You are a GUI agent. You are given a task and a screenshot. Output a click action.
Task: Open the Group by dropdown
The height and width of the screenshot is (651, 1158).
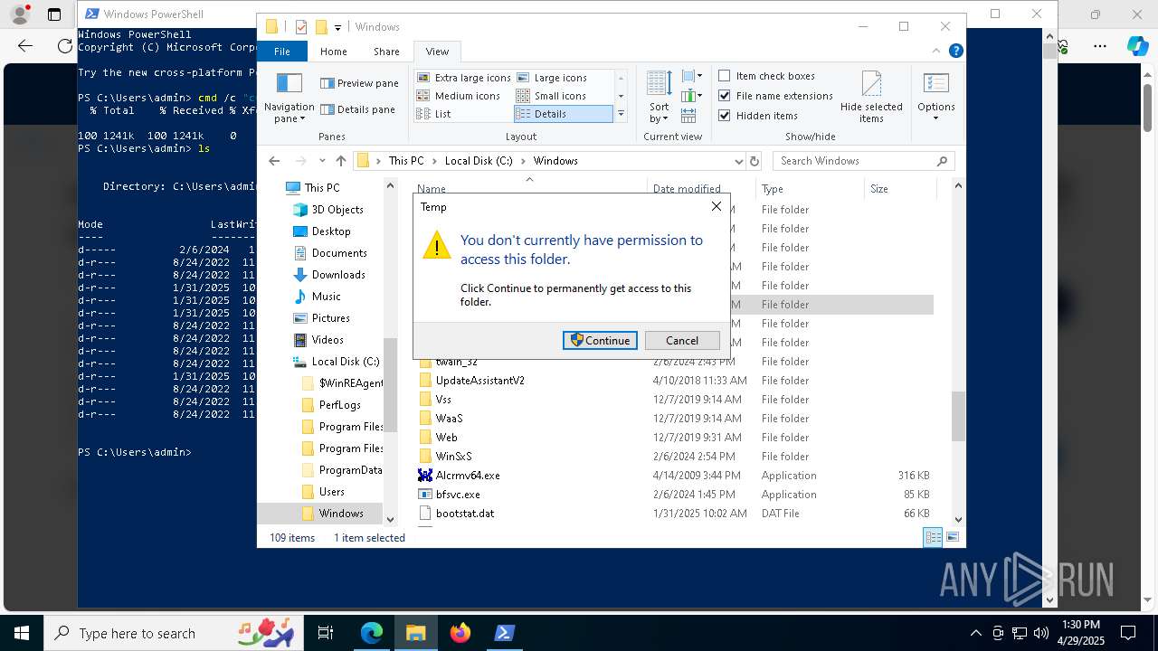pos(692,76)
